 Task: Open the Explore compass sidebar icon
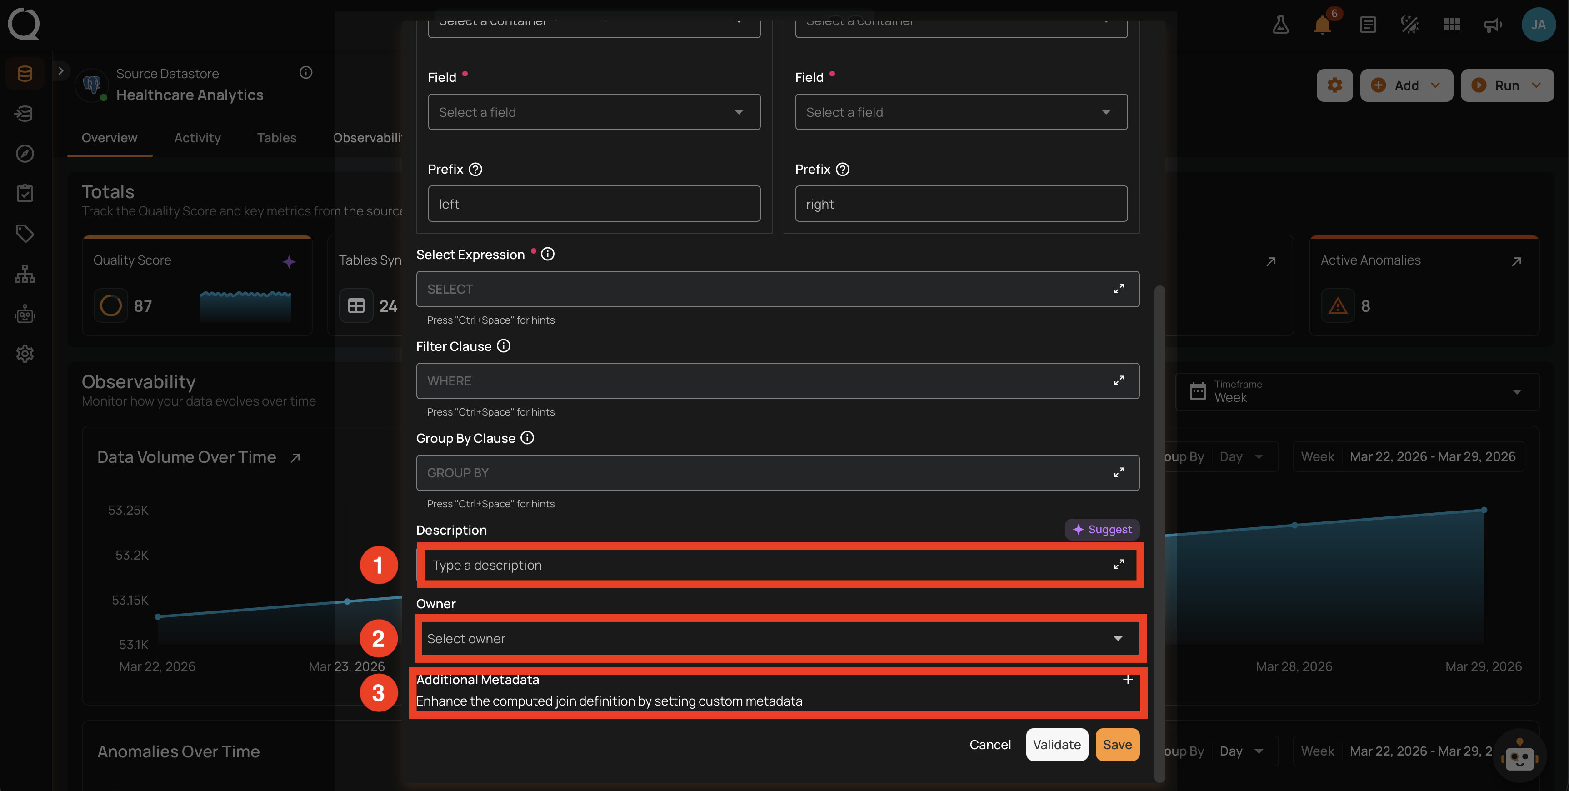tap(25, 154)
